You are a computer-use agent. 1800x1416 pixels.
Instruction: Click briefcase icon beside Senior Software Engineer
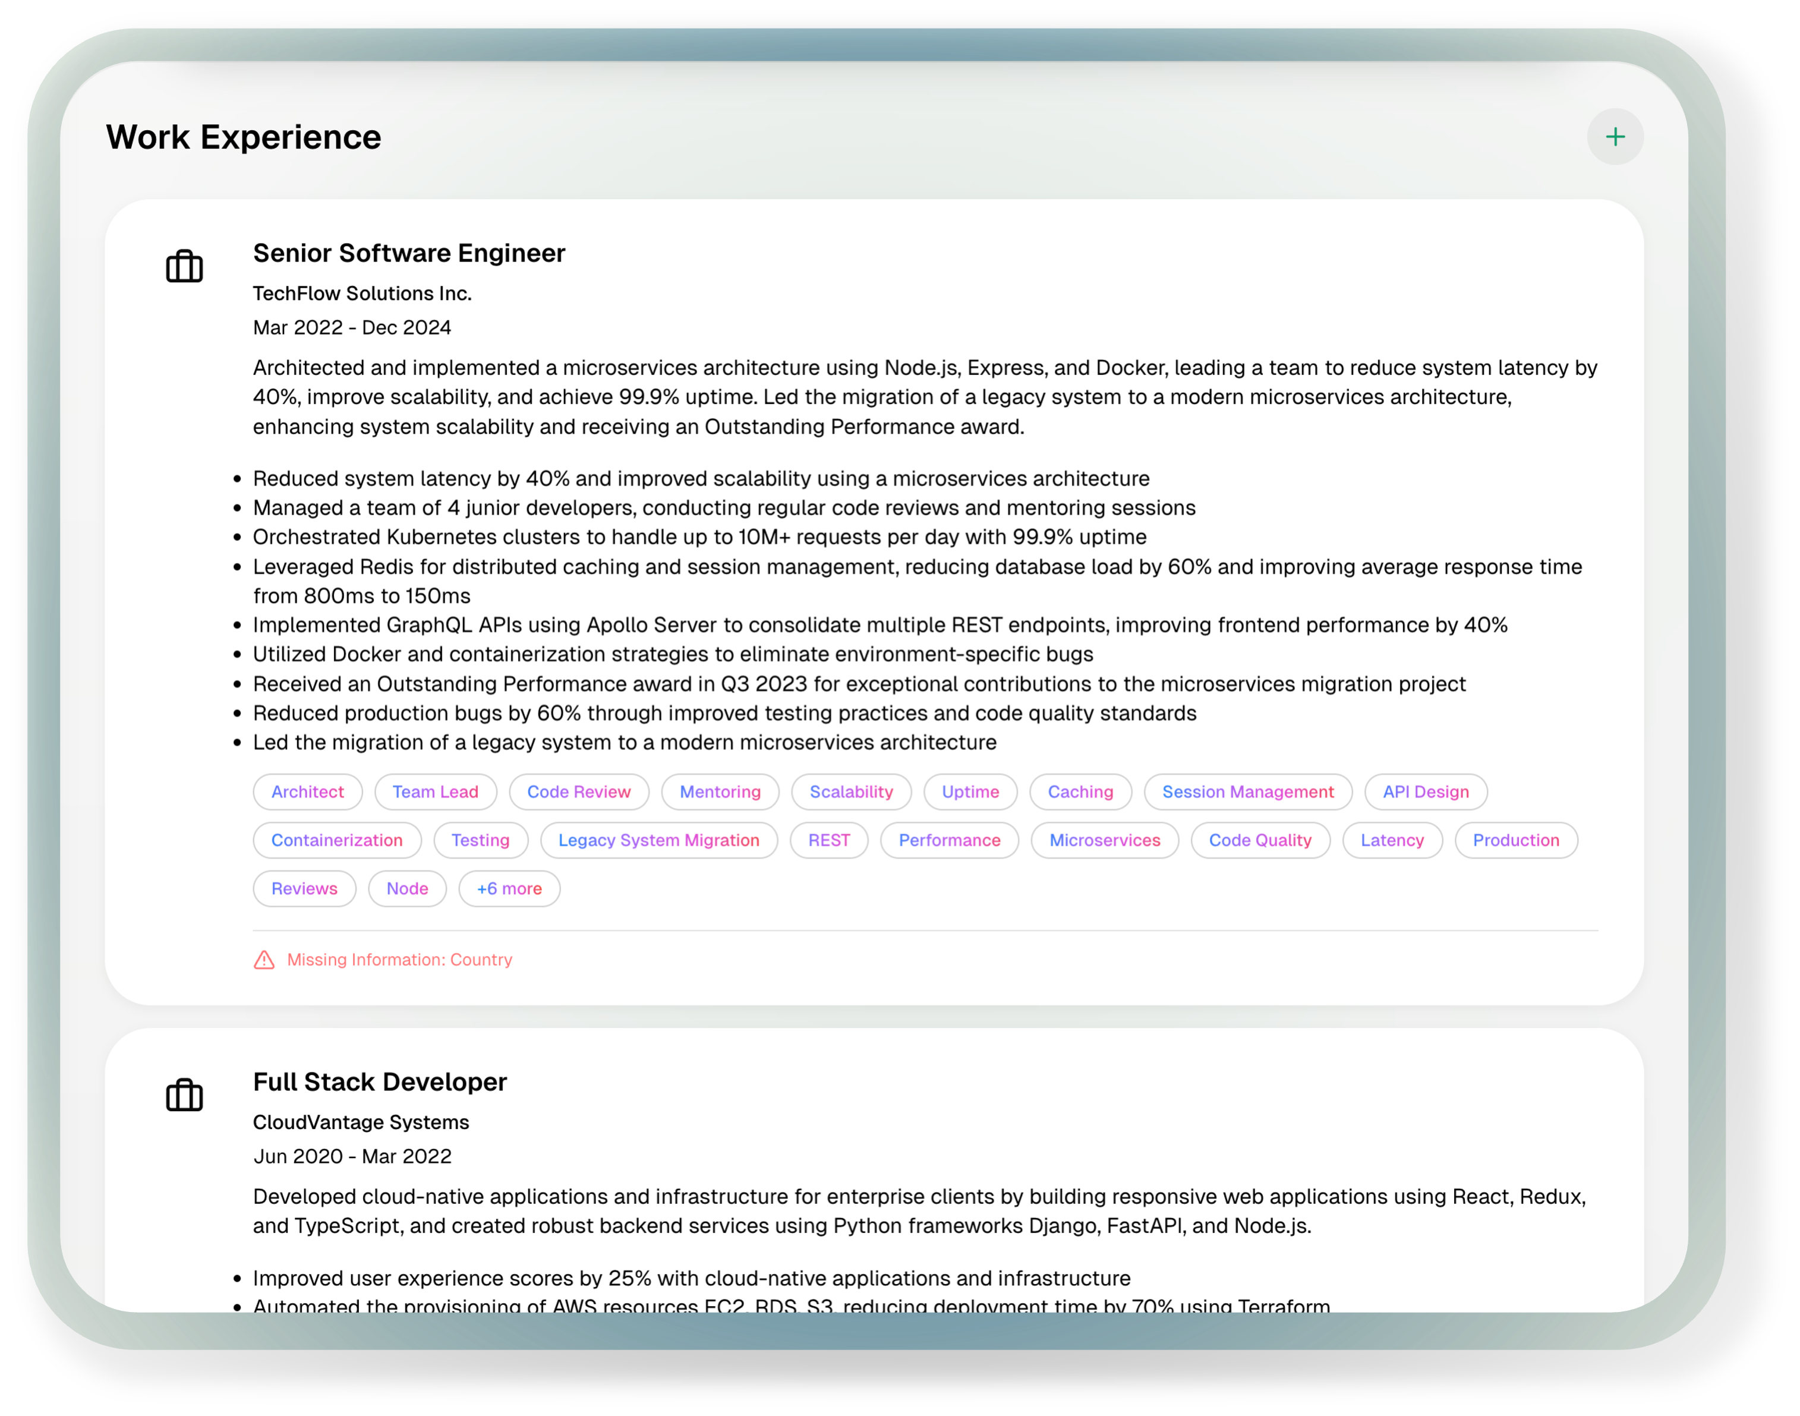tap(184, 266)
